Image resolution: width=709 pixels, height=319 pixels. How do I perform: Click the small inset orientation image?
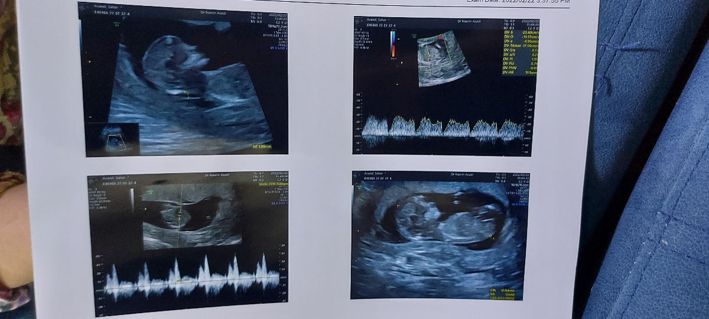point(113,138)
